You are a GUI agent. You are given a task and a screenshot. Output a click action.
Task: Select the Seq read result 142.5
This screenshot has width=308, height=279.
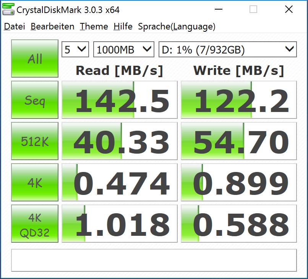tap(120, 100)
